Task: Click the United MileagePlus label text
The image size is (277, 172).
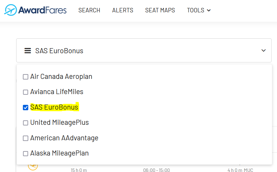Action: [x=59, y=123]
